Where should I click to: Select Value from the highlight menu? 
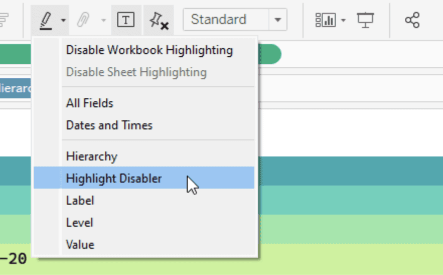(x=80, y=245)
